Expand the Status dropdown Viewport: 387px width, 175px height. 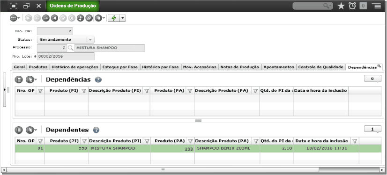90,39
